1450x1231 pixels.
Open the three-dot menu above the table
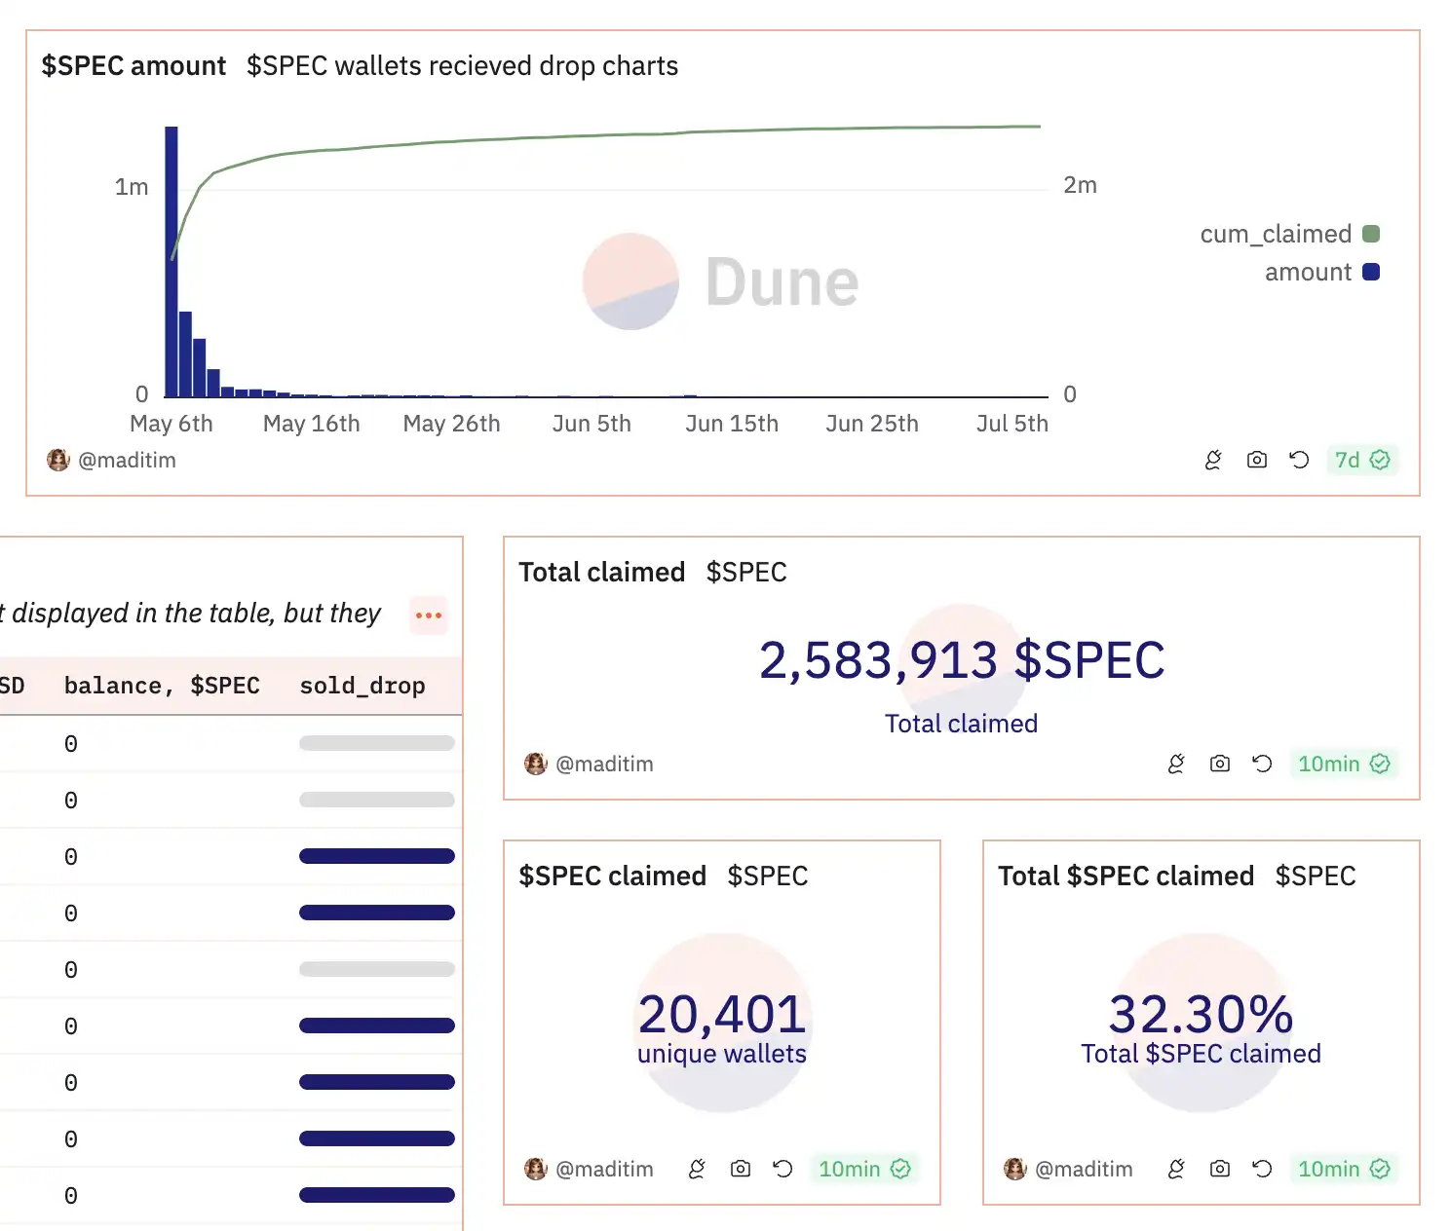(x=429, y=615)
